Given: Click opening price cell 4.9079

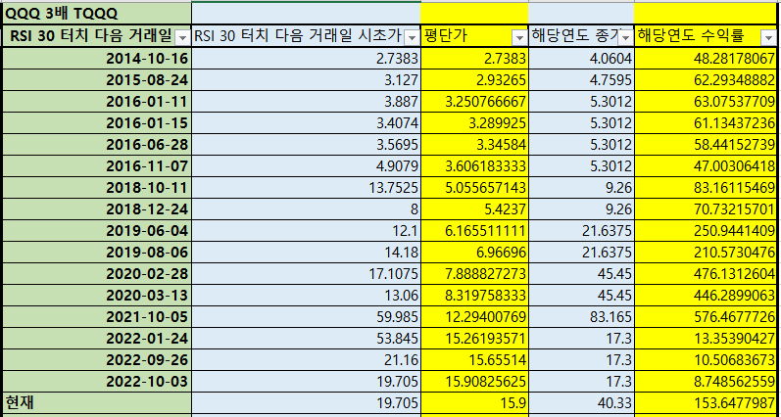Looking at the screenshot, I should 307,165.
